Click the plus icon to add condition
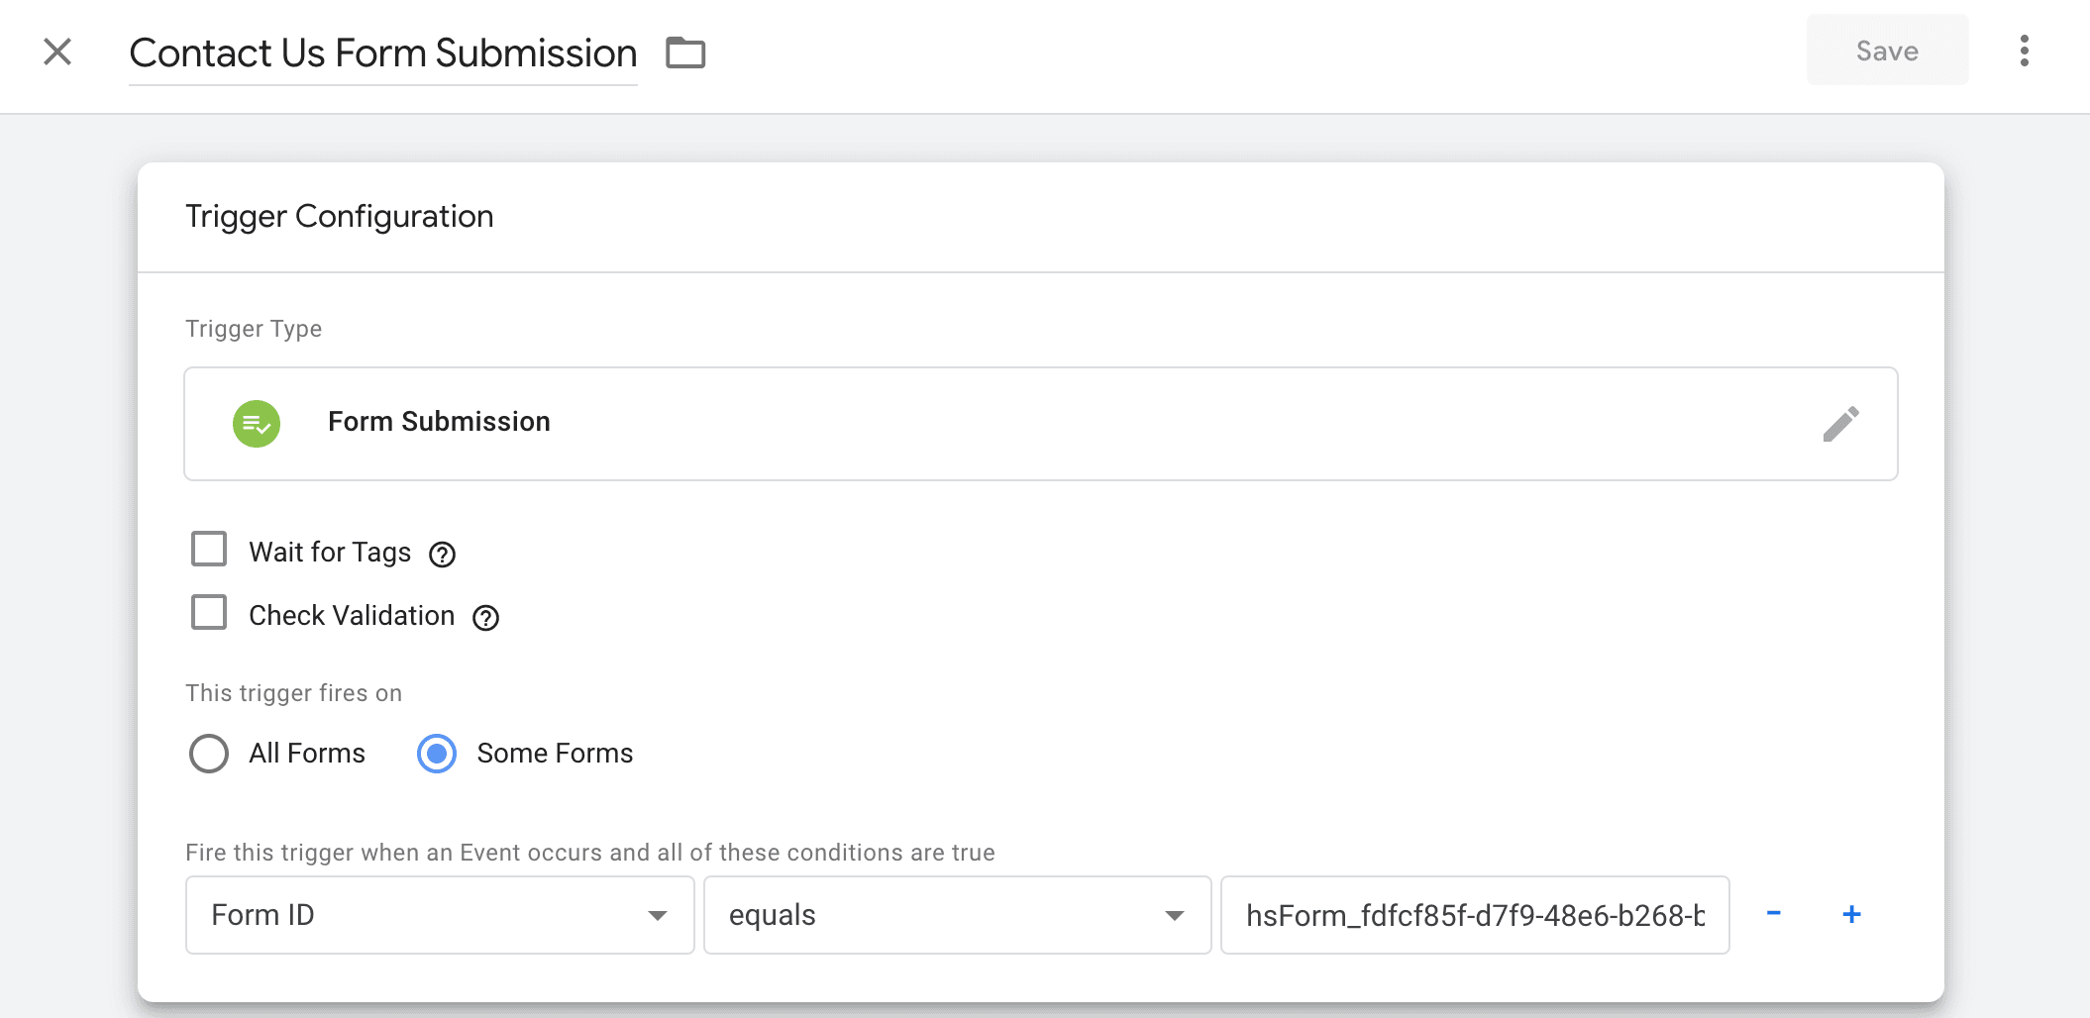Viewport: 2090px width, 1018px height. click(x=1851, y=914)
